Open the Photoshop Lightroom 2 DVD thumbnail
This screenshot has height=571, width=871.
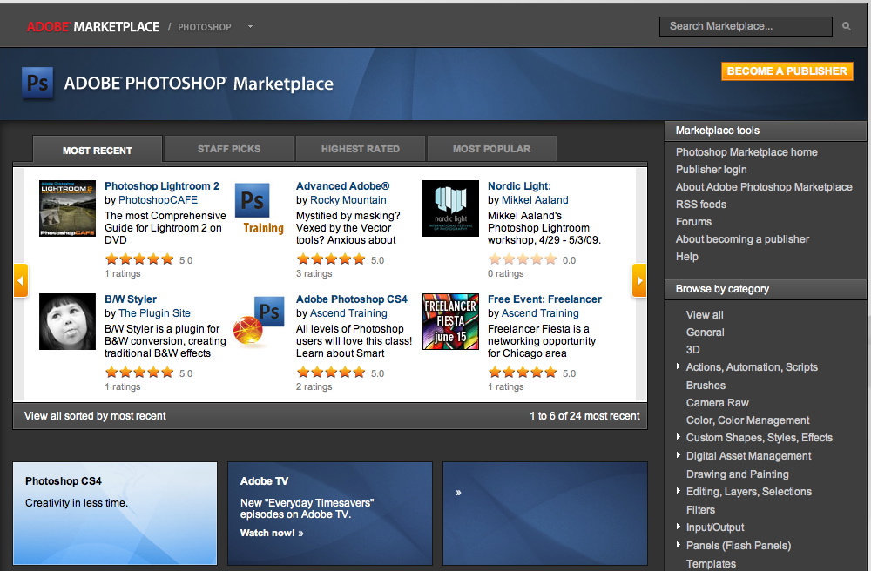(x=67, y=208)
